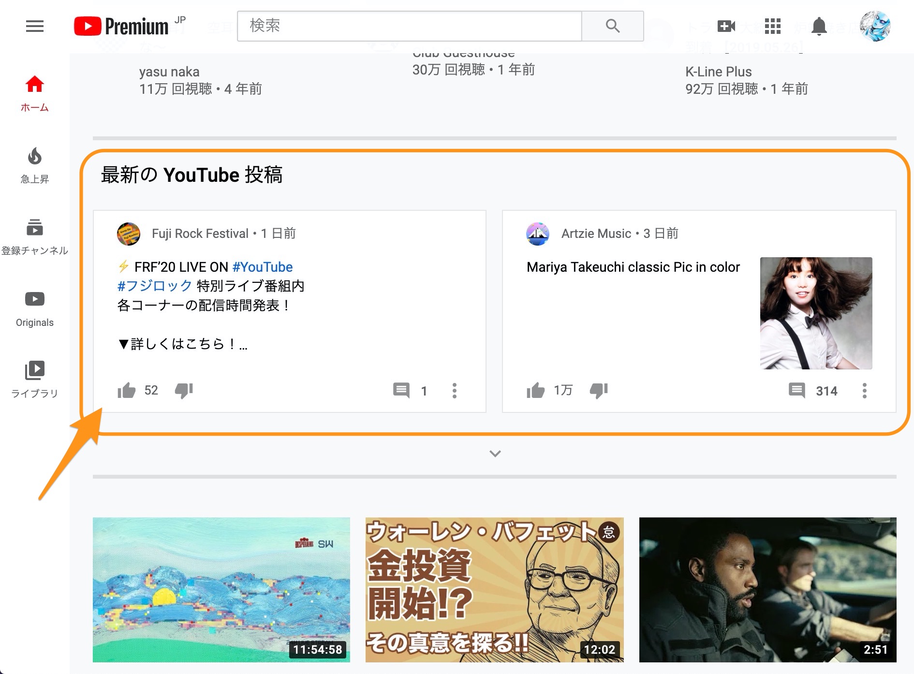Open the 11:54:58 video thumbnail
Image resolution: width=914 pixels, height=674 pixels.
(x=221, y=590)
